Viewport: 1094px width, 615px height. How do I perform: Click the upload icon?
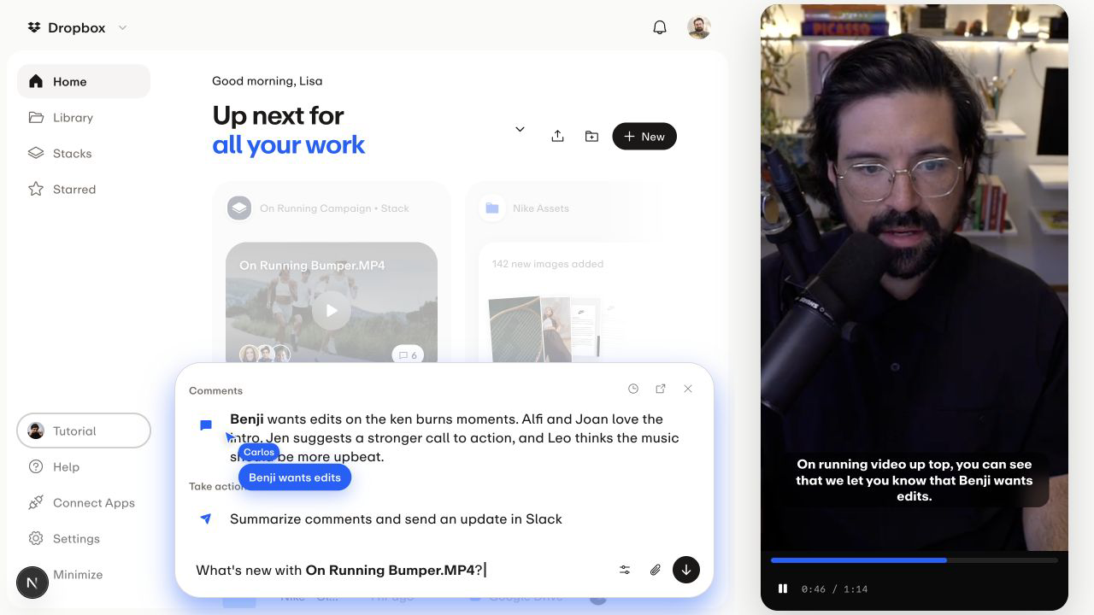pos(557,136)
